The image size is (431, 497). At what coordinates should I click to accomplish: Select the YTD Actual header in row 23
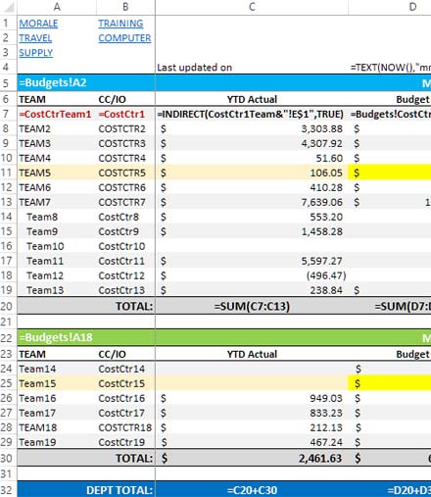tap(252, 354)
